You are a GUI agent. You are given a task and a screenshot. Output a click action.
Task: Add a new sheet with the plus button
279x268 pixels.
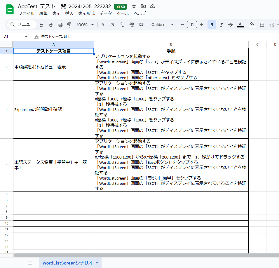(18, 263)
